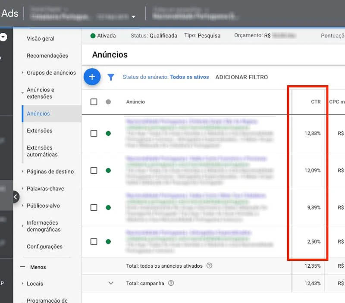Click Status: Qualificada text
Image resolution: width=345 pixels, height=303 pixels.
click(154, 36)
